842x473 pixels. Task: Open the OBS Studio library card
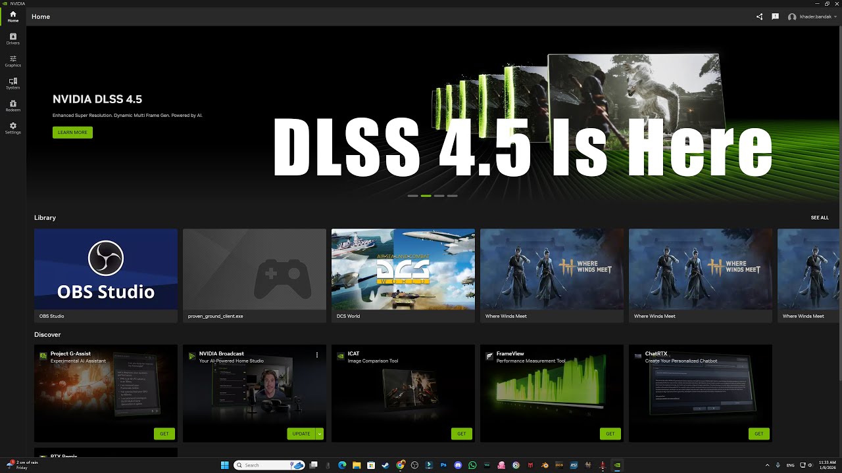[106, 275]
